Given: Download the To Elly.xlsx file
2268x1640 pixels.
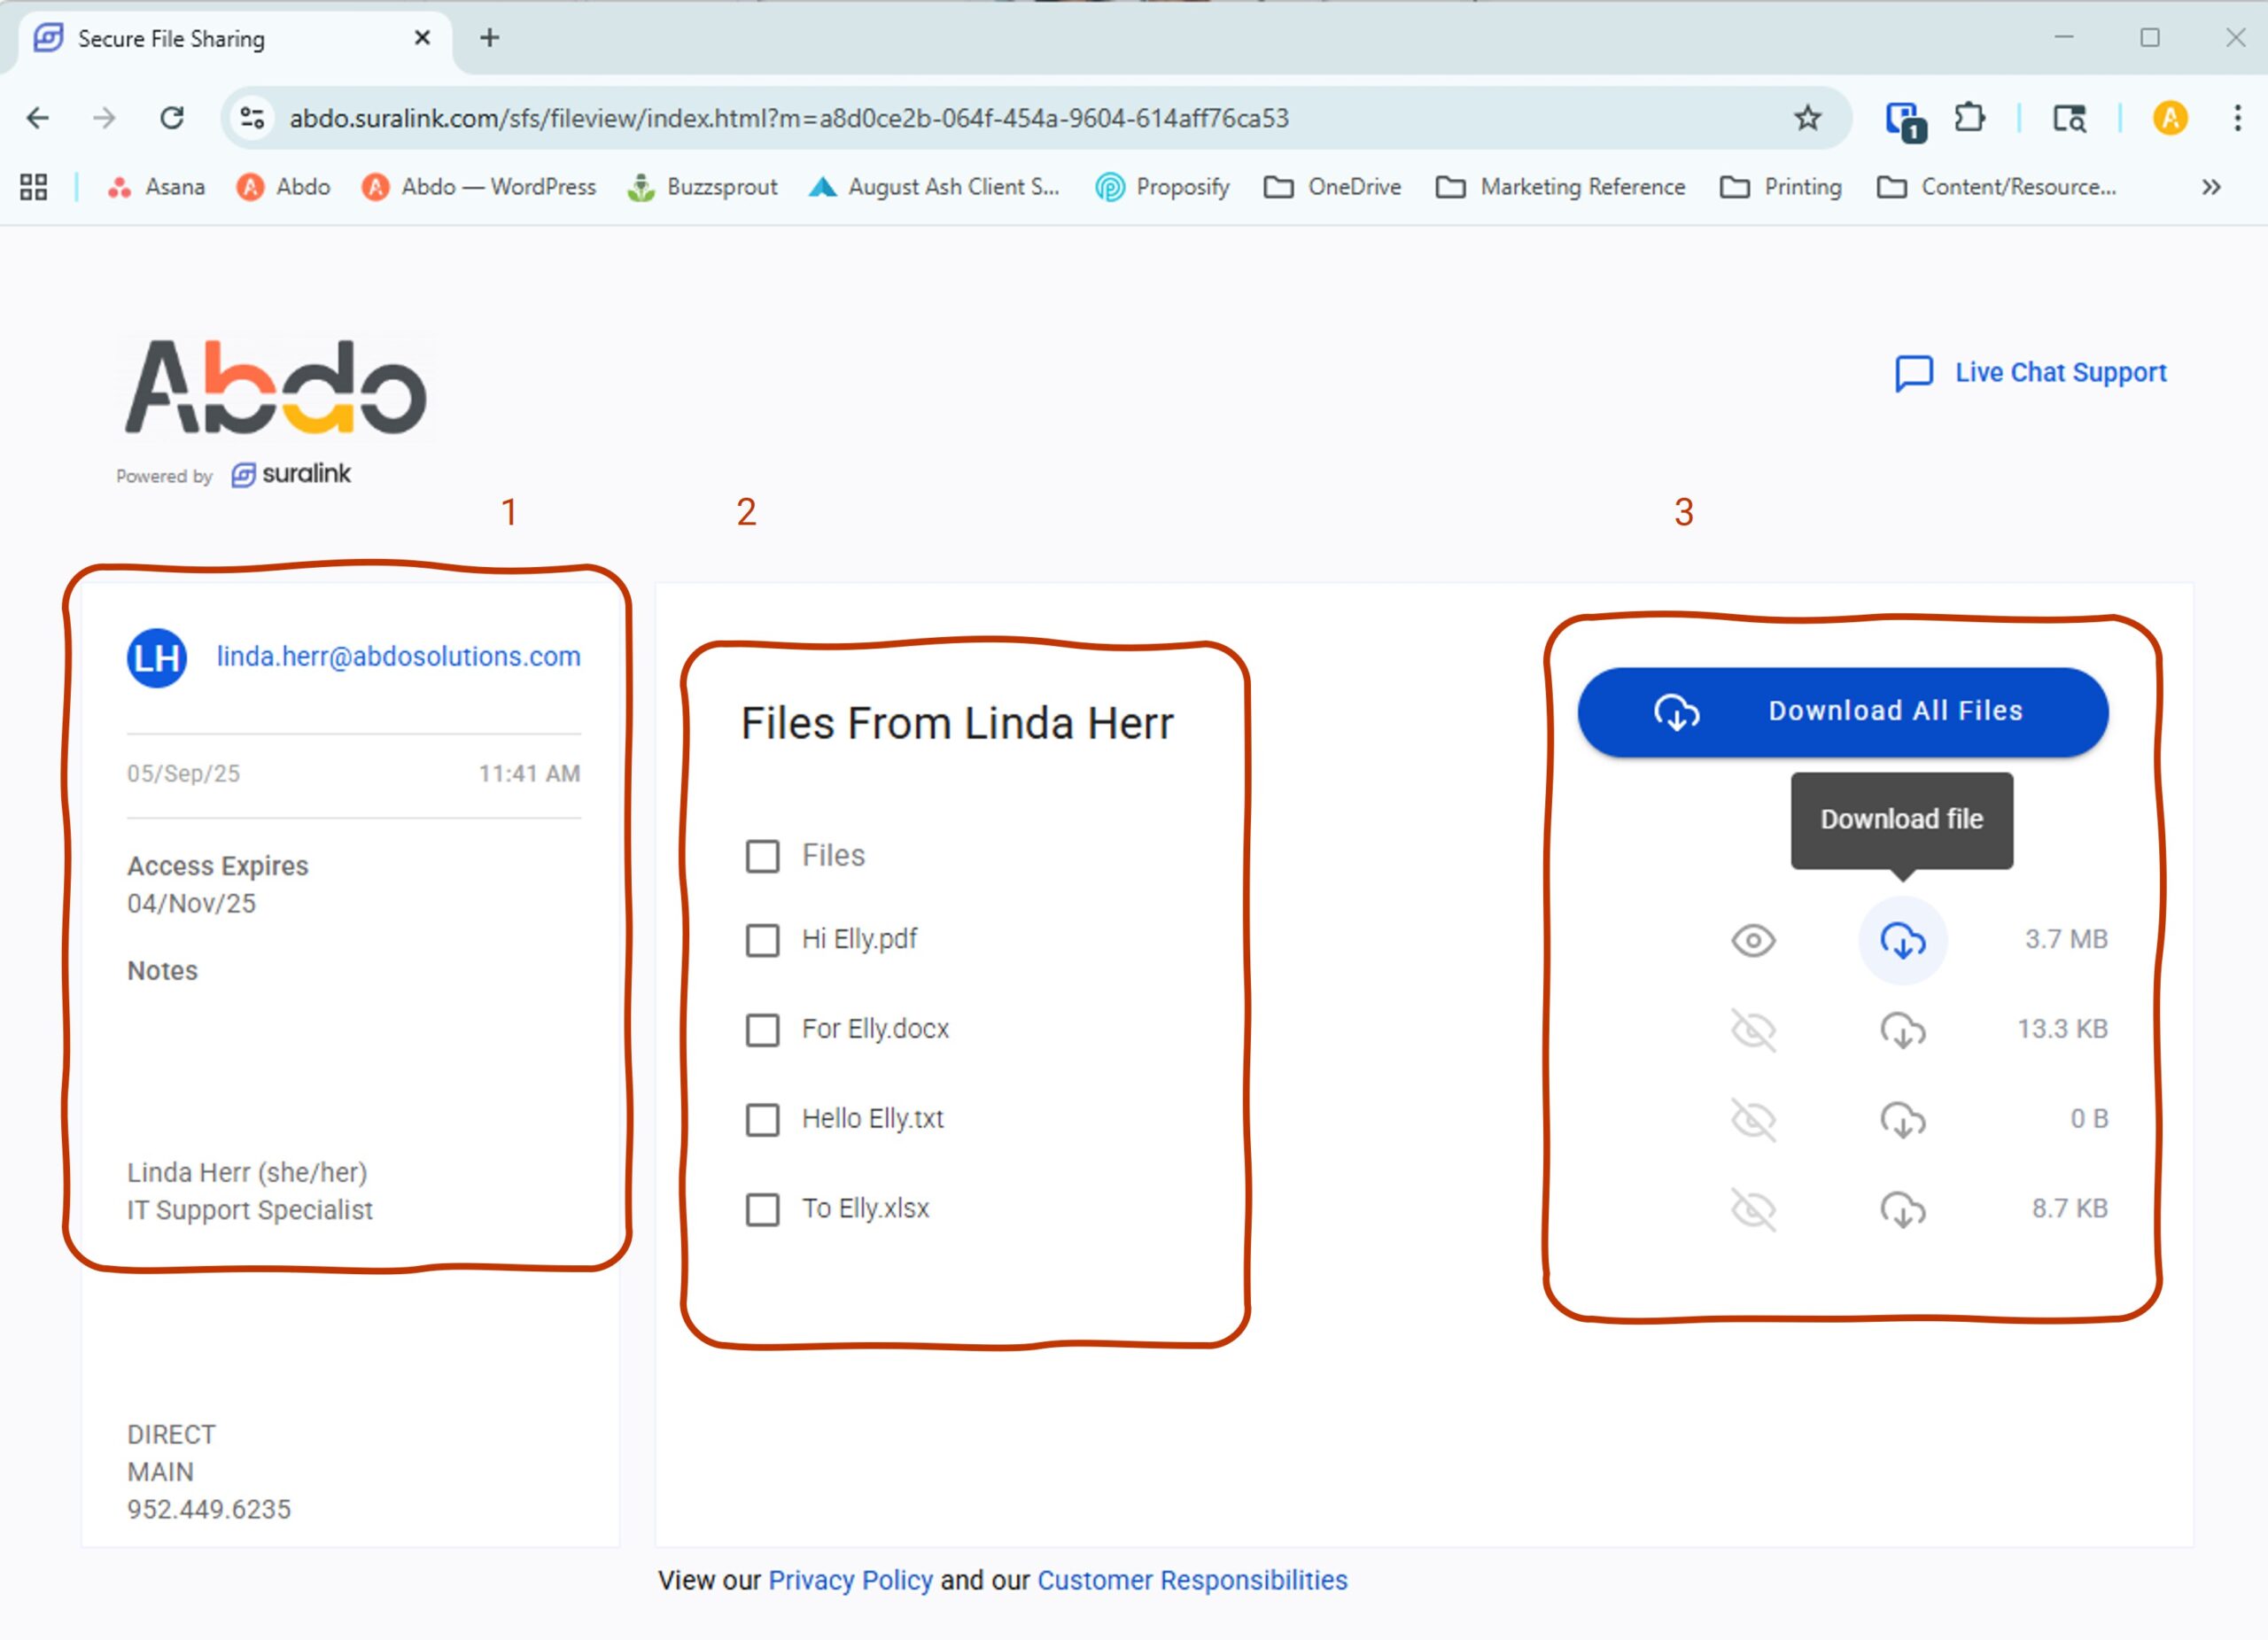Looking at the screenshot, I should point(1903,1210).
